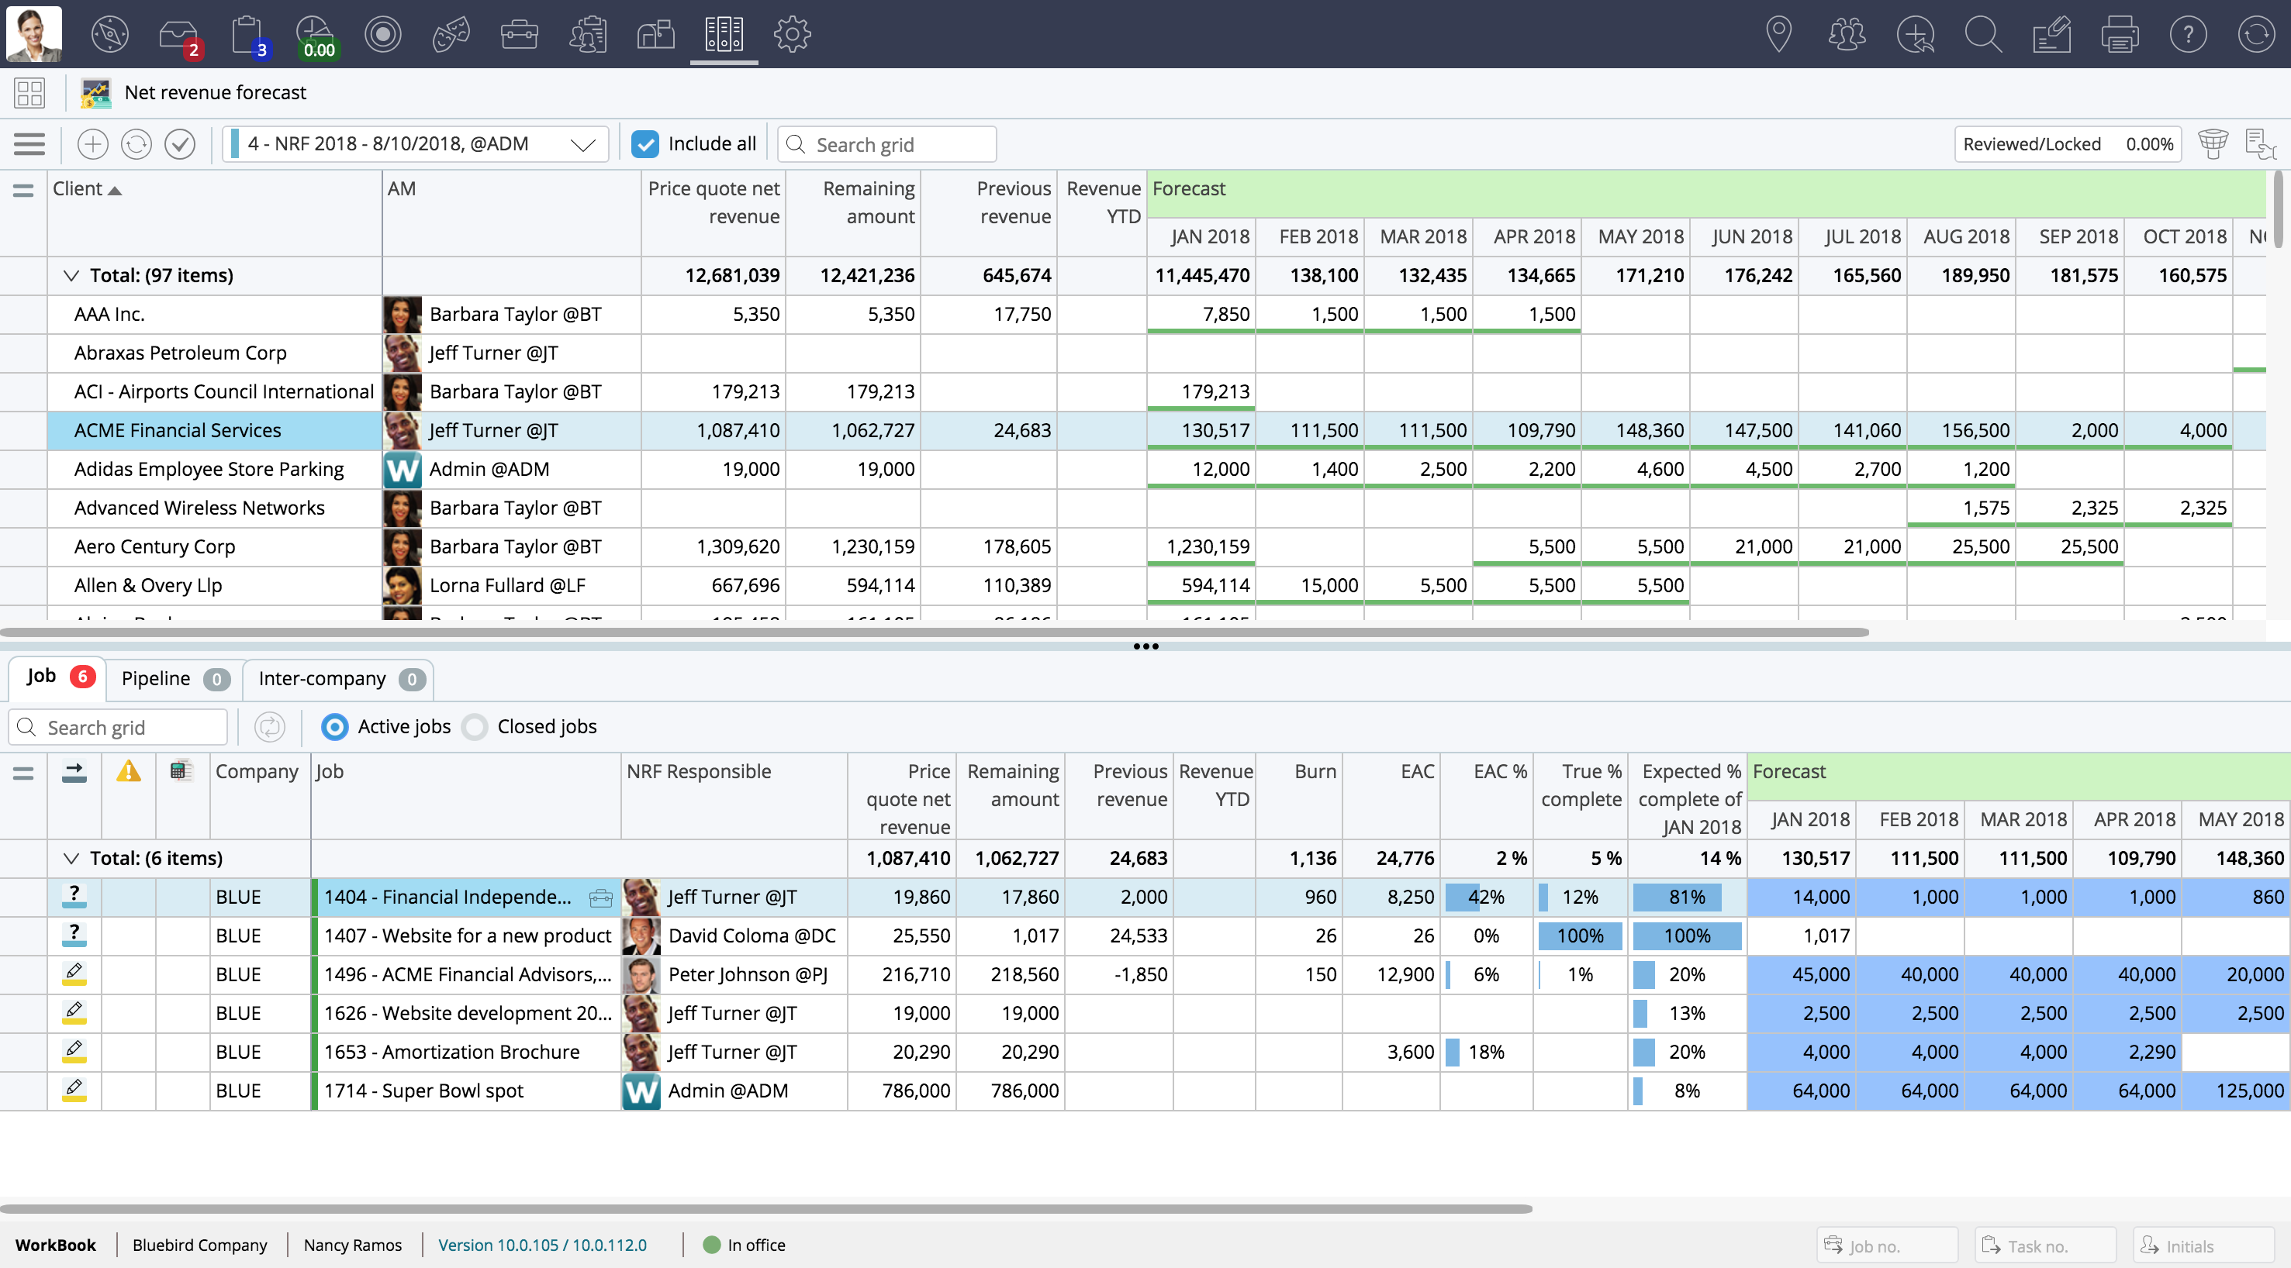Collapse the Total (97 items) group
2291x1268 pixels.
(71, 275)
